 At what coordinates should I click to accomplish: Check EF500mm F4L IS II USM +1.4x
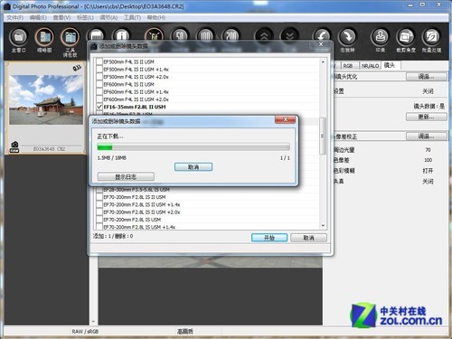[99, 70]
